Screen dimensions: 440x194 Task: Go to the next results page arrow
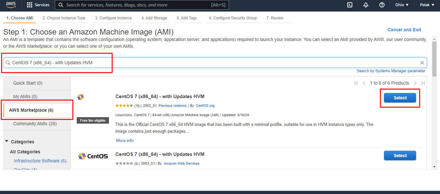[416, 83]
